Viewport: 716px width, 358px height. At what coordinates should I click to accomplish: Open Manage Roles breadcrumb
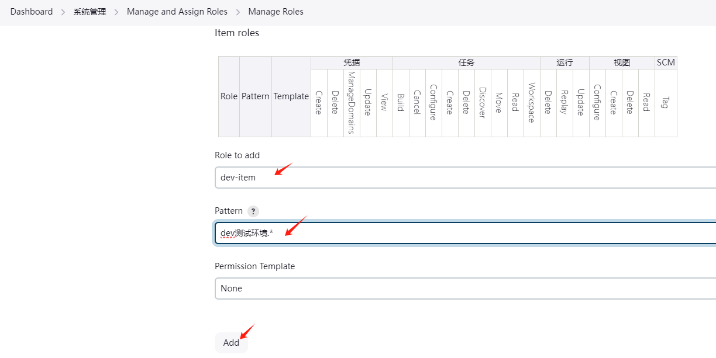coord(276,12)
